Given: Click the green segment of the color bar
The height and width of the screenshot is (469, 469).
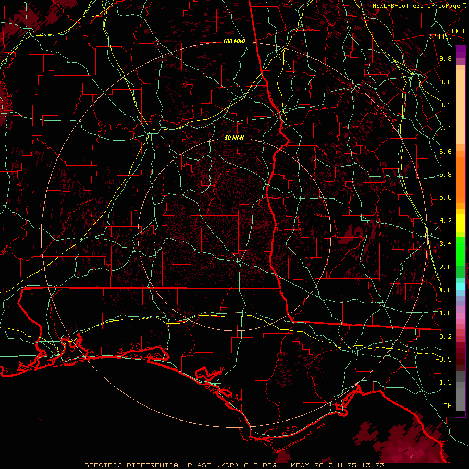Looking at the screenshot, I should click(x=460, y=251).
